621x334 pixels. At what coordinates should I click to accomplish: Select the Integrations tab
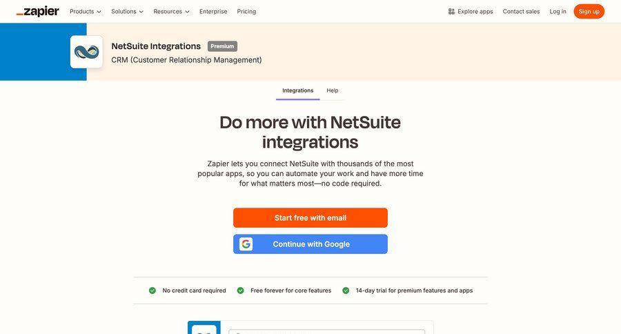coord(298,90)
